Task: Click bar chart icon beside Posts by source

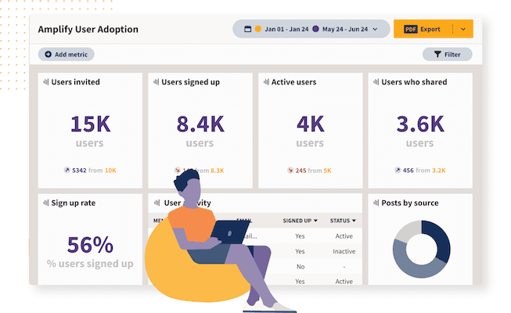Action: pos(376,203)
